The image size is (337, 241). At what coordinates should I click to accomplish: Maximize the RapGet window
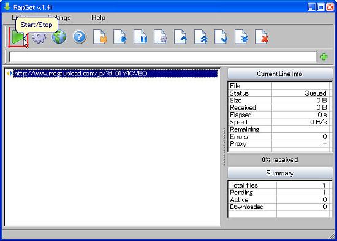pyautogui.click(x=320, y=7)
